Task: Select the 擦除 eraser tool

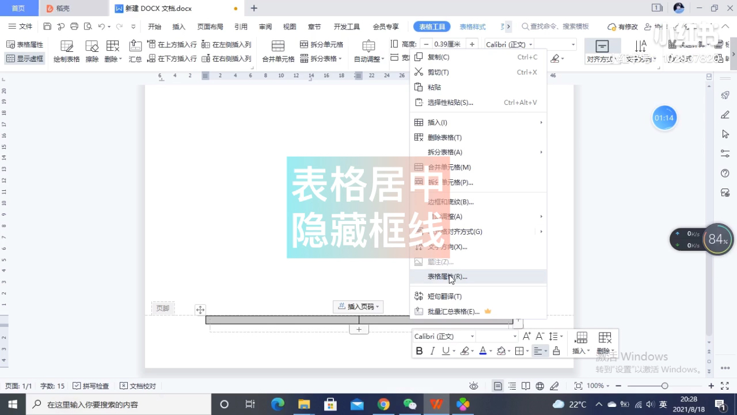Action: 92,51
